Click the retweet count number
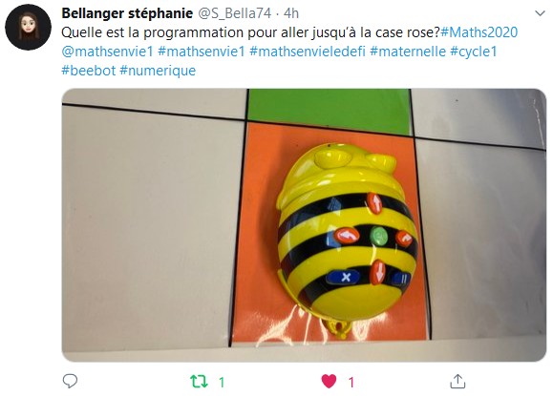Image resolution: width=553 pixels, height=396 pixels. 222,383
